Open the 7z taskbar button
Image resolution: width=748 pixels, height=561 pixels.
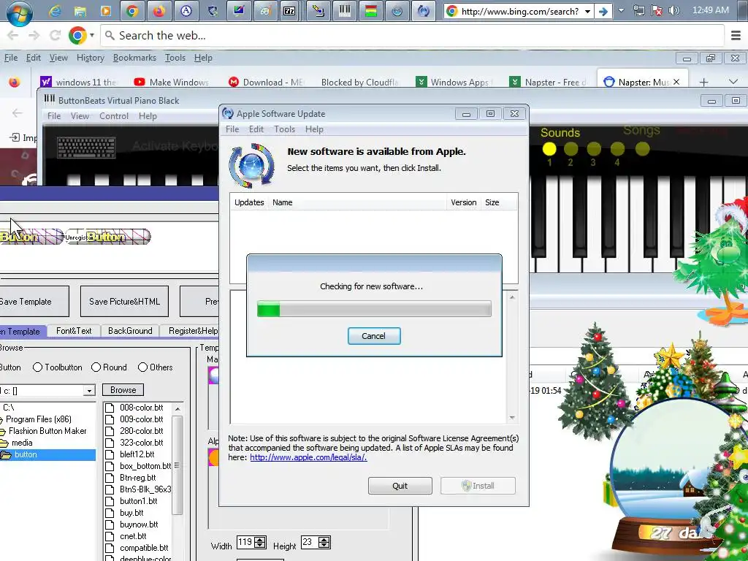[289, 10]
